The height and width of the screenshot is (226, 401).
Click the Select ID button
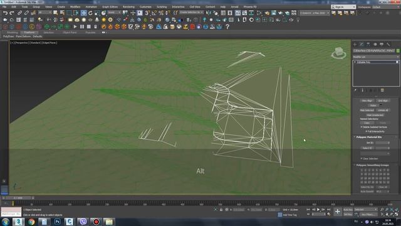pos(368,148)
